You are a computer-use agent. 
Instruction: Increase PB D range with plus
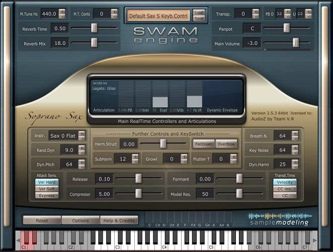pyautogui.click(x=287, y=12)
